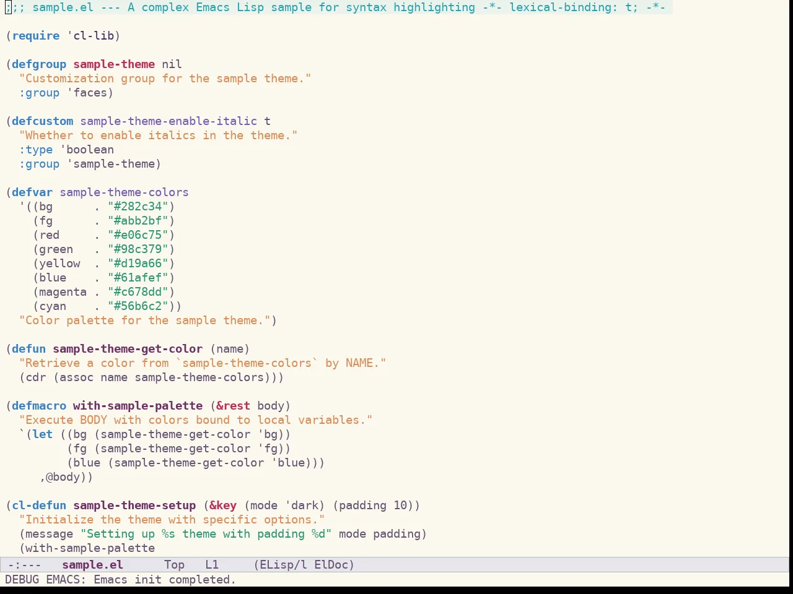Click the '&key' keyword
Screen dimensions: 793x594
click(x=223, y=506)
